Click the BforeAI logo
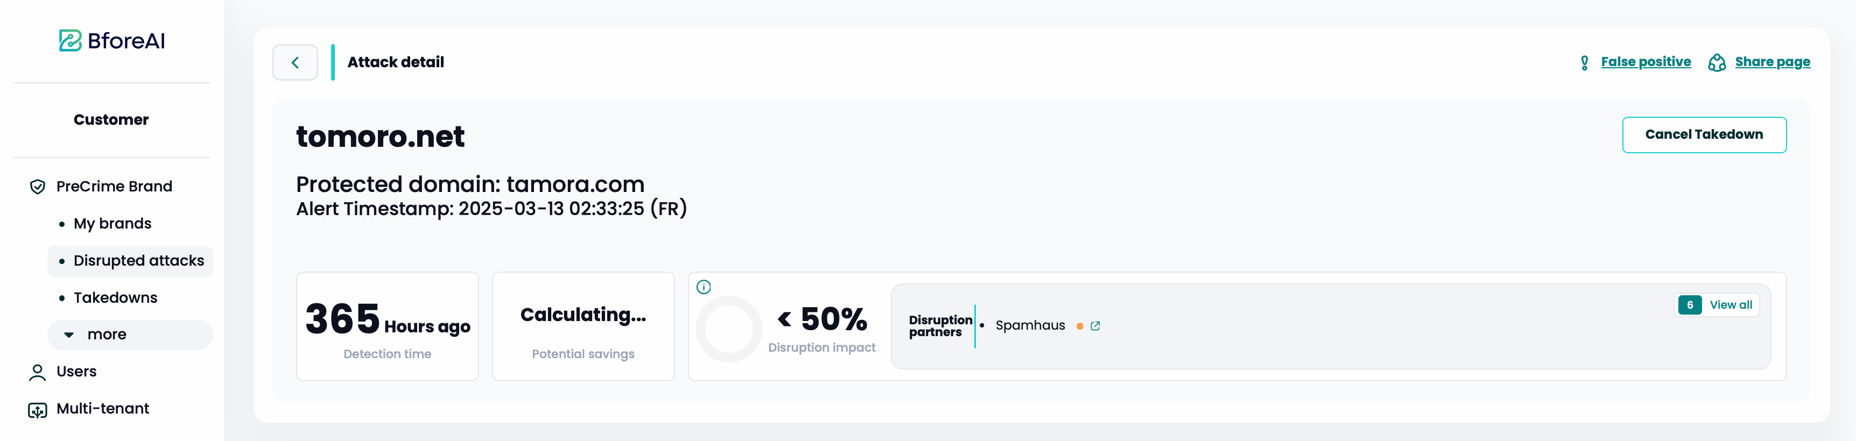1856x441 pixels. 111,40
